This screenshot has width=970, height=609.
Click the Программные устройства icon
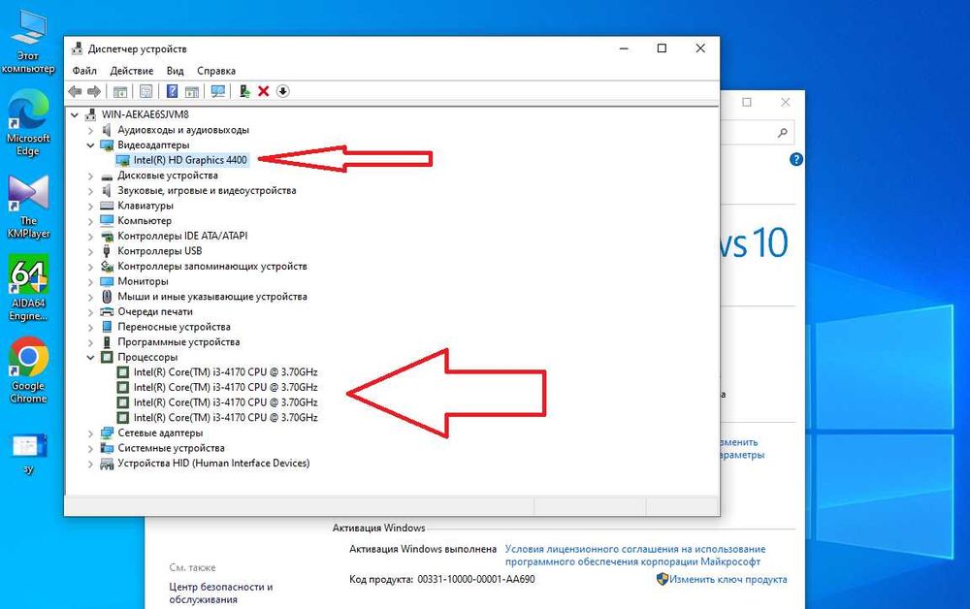click(107, 342)
